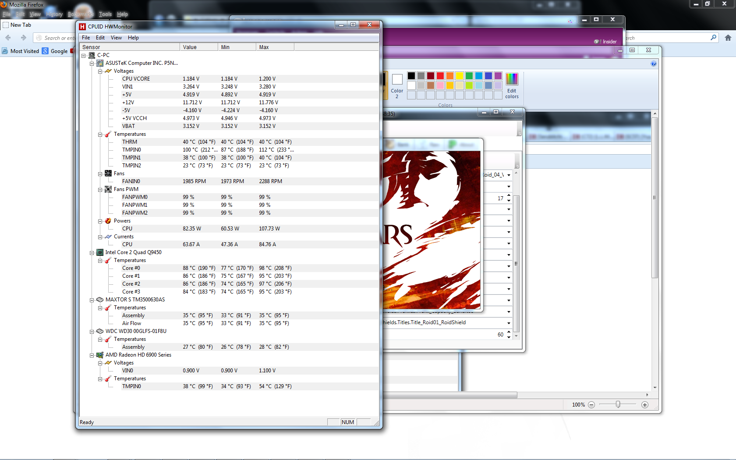
Task: Click the HWMonitor title bar logo icon
Action: 82,27
